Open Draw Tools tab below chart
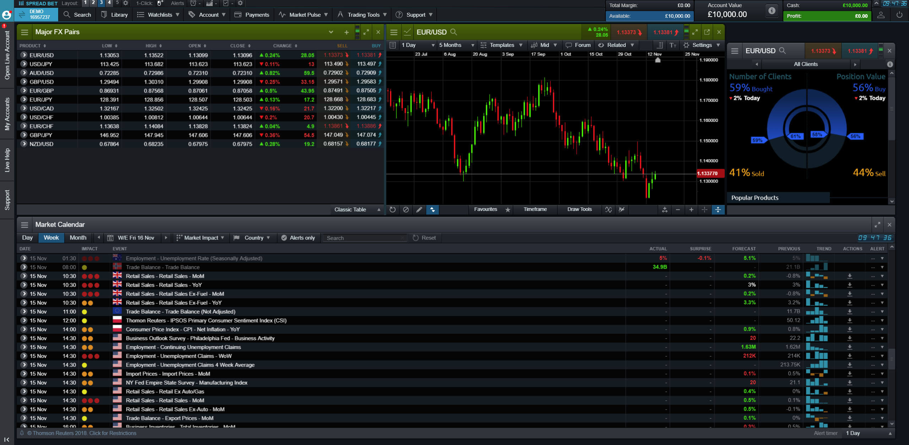 tap(579, 210)
